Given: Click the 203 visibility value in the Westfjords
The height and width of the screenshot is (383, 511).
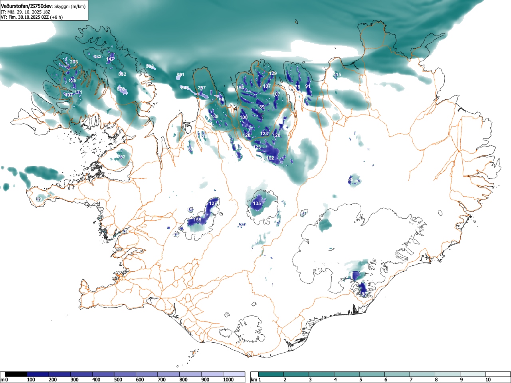Looking at the screenshot, I should point(74,62).
